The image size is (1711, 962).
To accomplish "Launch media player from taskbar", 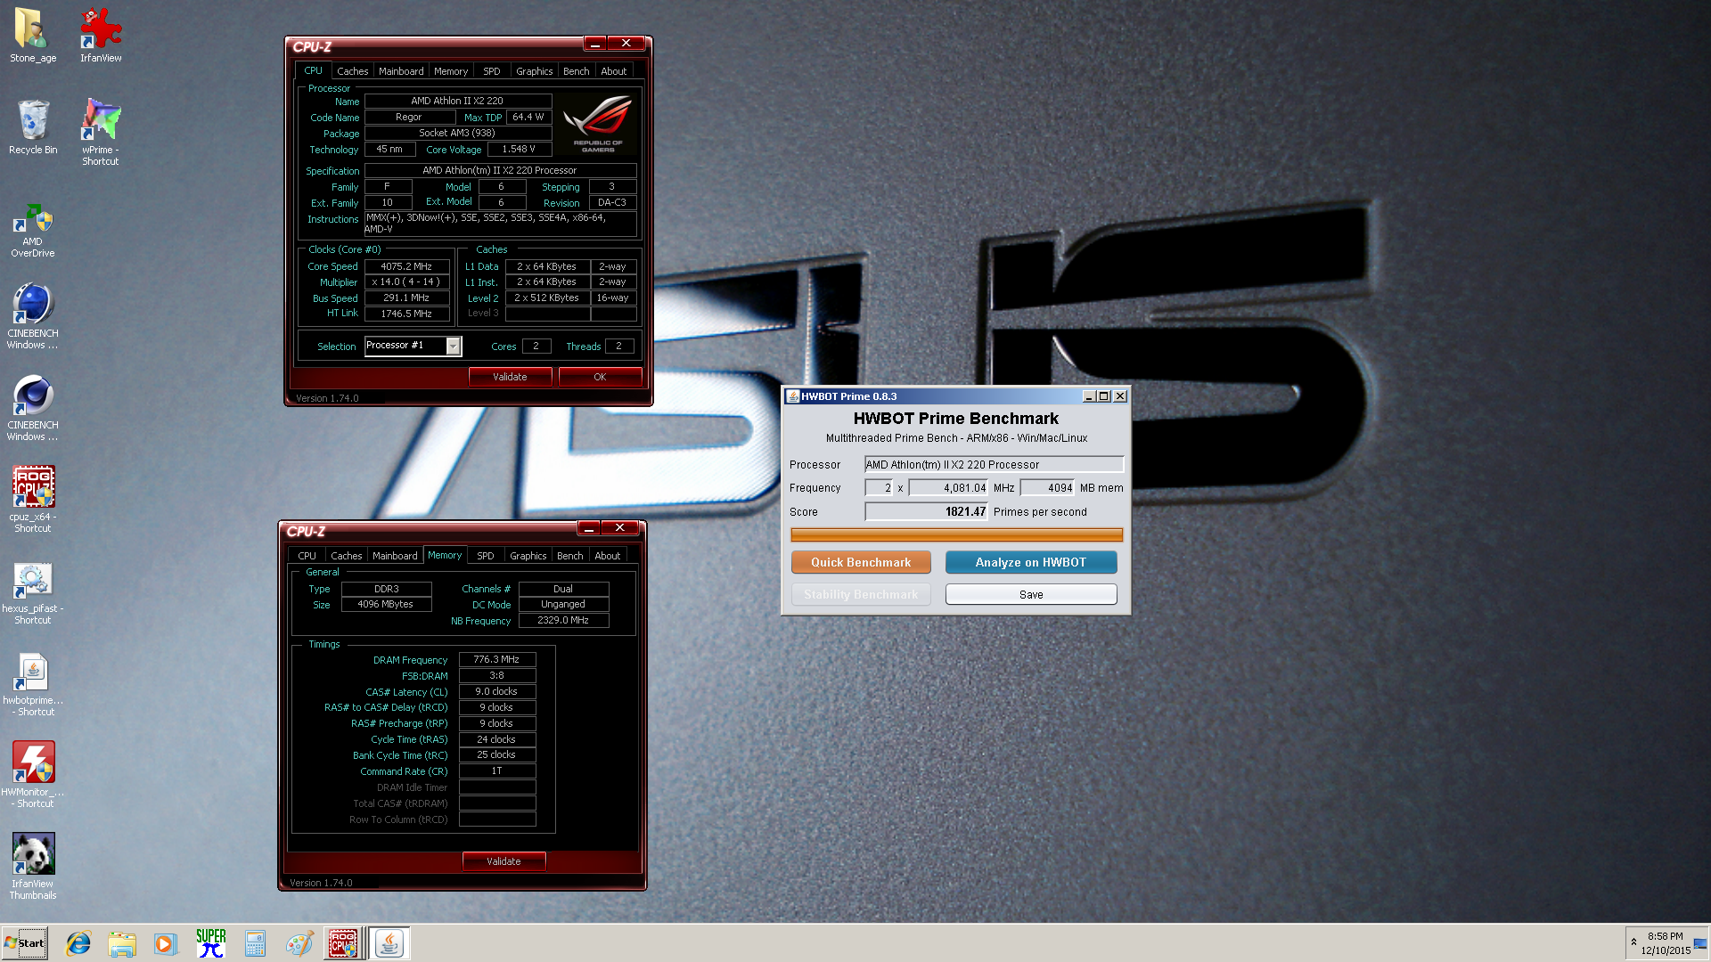I will coord(166,943).
